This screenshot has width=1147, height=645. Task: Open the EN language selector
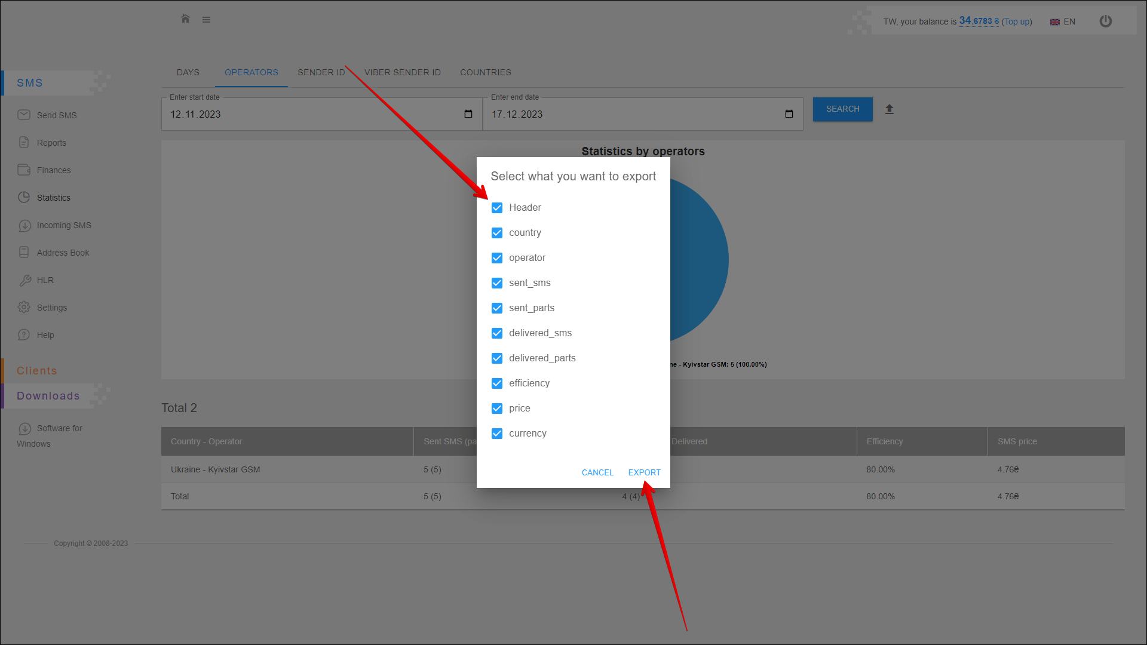tap(1063, 22)
